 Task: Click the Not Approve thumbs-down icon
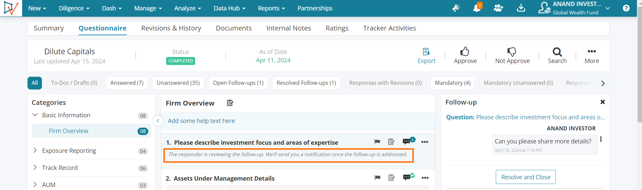coord(512,52)
